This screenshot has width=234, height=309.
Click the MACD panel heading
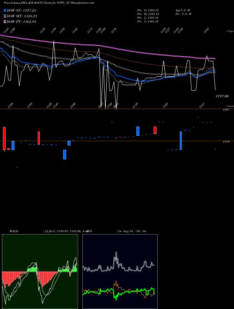click(14, 231)
